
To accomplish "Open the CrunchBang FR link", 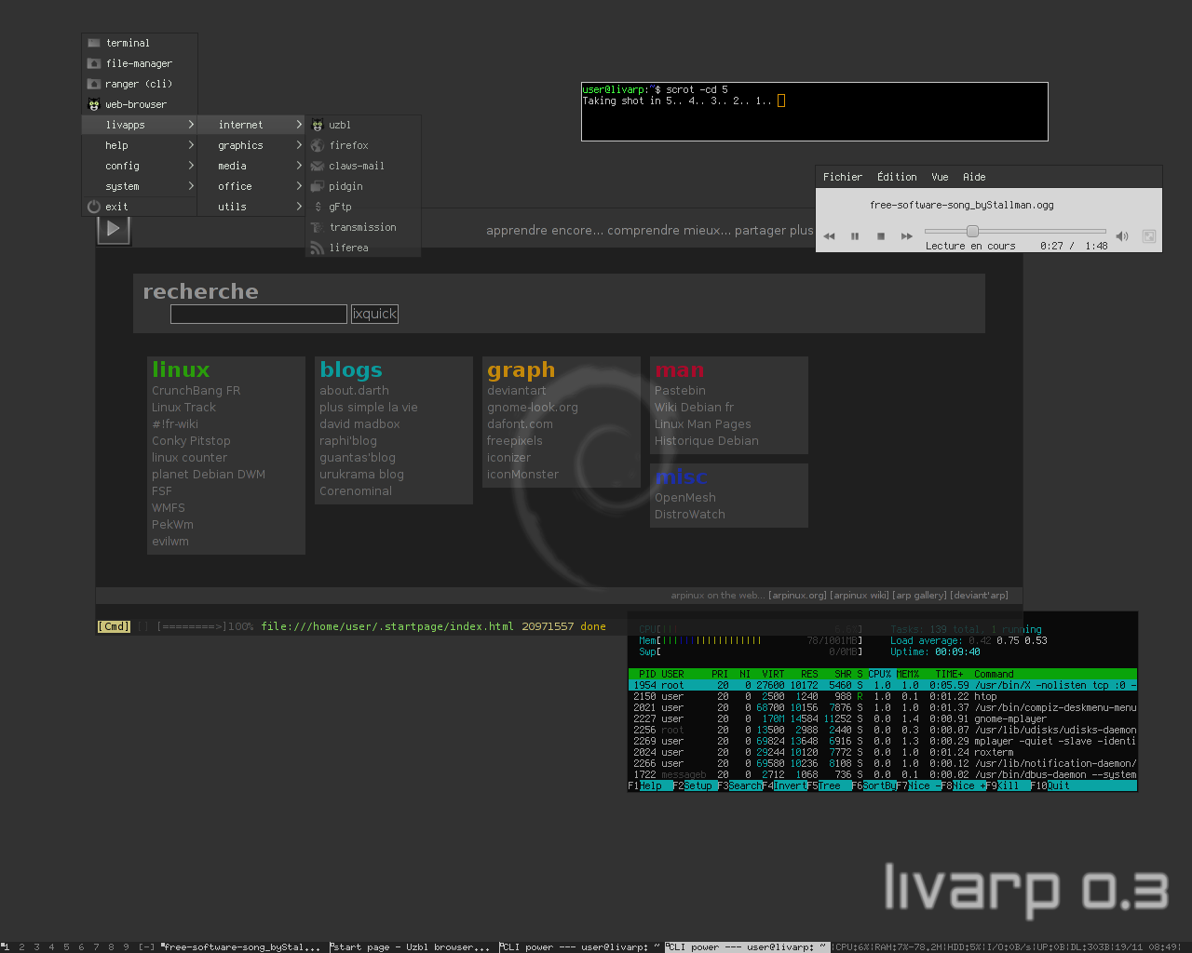I will [196, 391].
